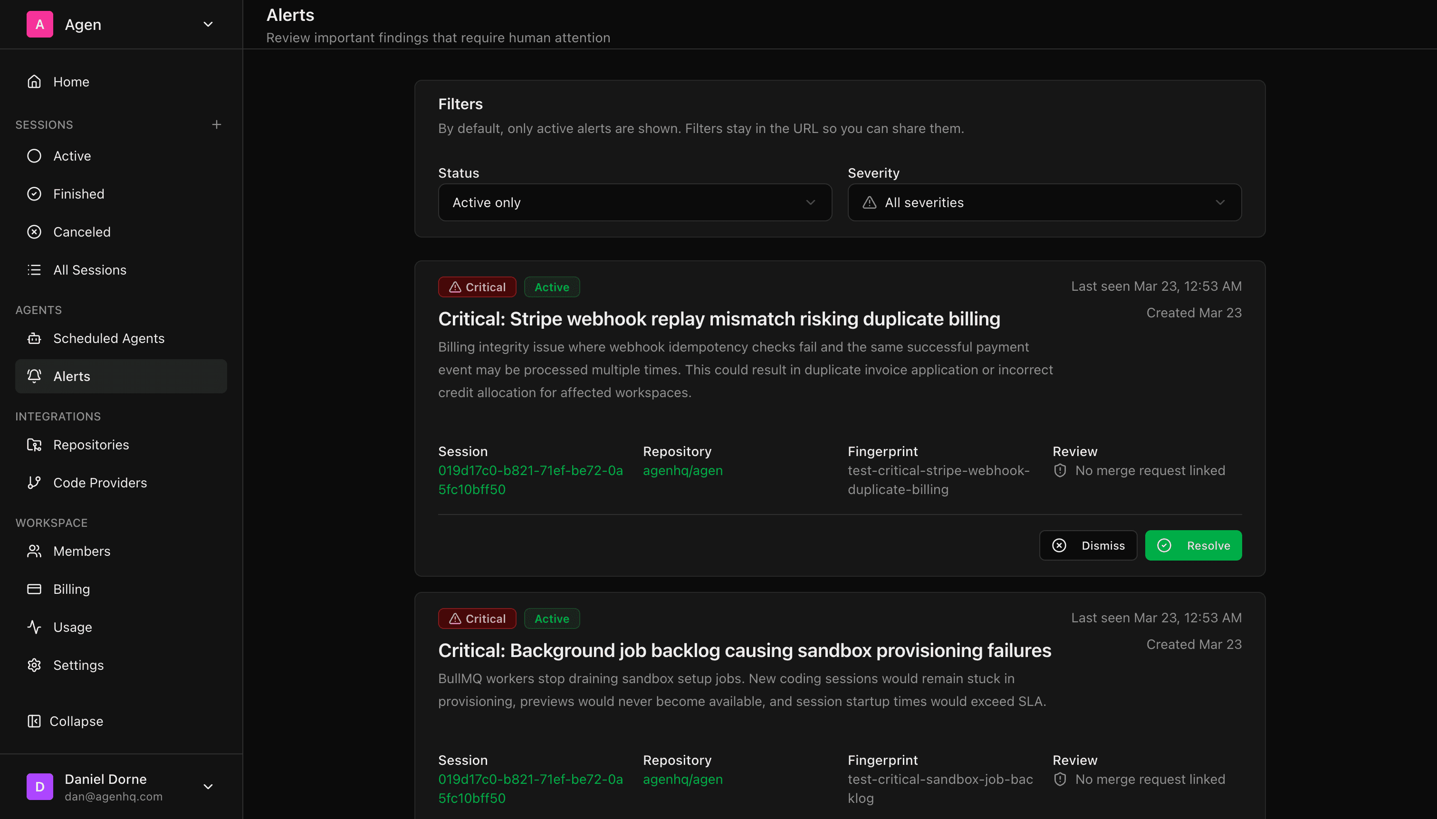Resolve the Stripe webhook replay alert
This screenshot has width=1437, height=819.
pyautogui.click(x=1193, y=545)
